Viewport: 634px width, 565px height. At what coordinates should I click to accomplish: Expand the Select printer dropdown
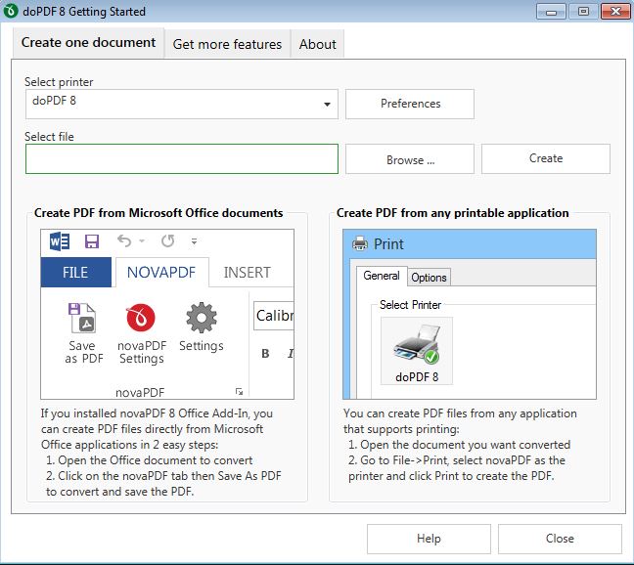coord(326,105)
